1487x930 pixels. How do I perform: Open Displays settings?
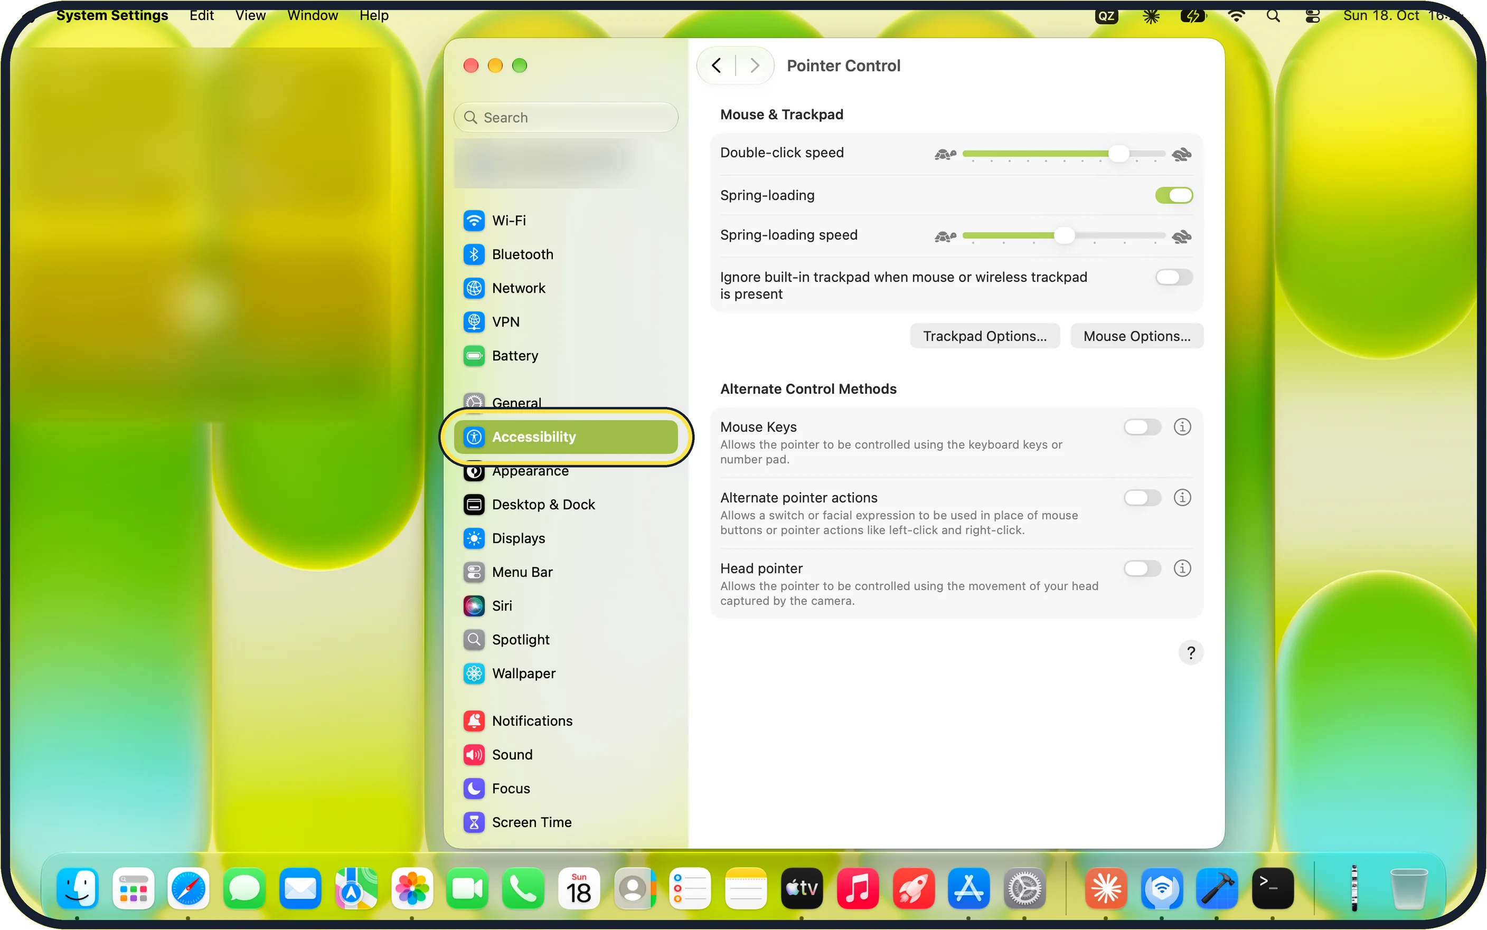pyautogui.click(x=566, y=538)
